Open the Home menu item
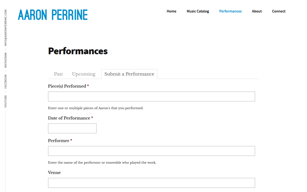Image resolution: width=307 pixels, height=192 pixels. tap(171, 11)
